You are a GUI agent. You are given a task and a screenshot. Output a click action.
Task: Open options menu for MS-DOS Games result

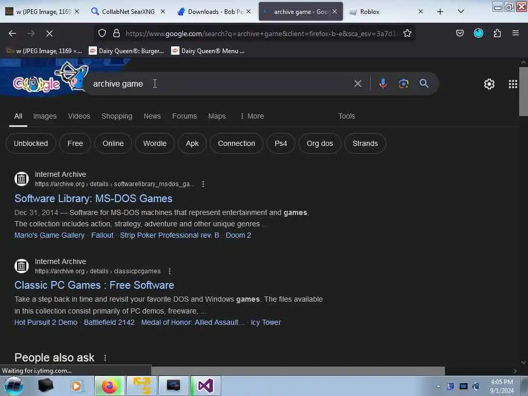click(x=203, y=184)
